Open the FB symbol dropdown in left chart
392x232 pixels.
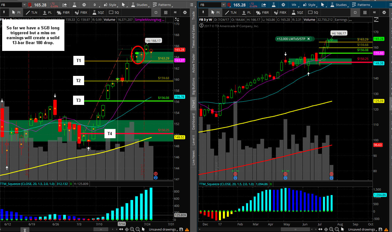(x=24, y=5)
